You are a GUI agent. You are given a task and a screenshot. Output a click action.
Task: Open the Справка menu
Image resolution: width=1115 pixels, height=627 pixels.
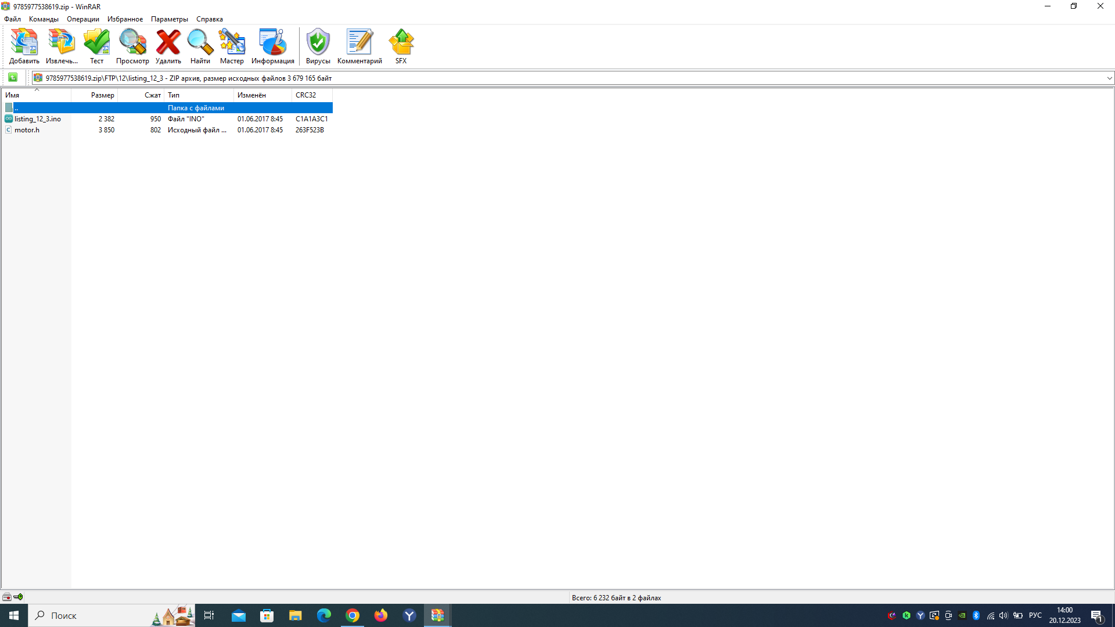[x=210, y=19]
